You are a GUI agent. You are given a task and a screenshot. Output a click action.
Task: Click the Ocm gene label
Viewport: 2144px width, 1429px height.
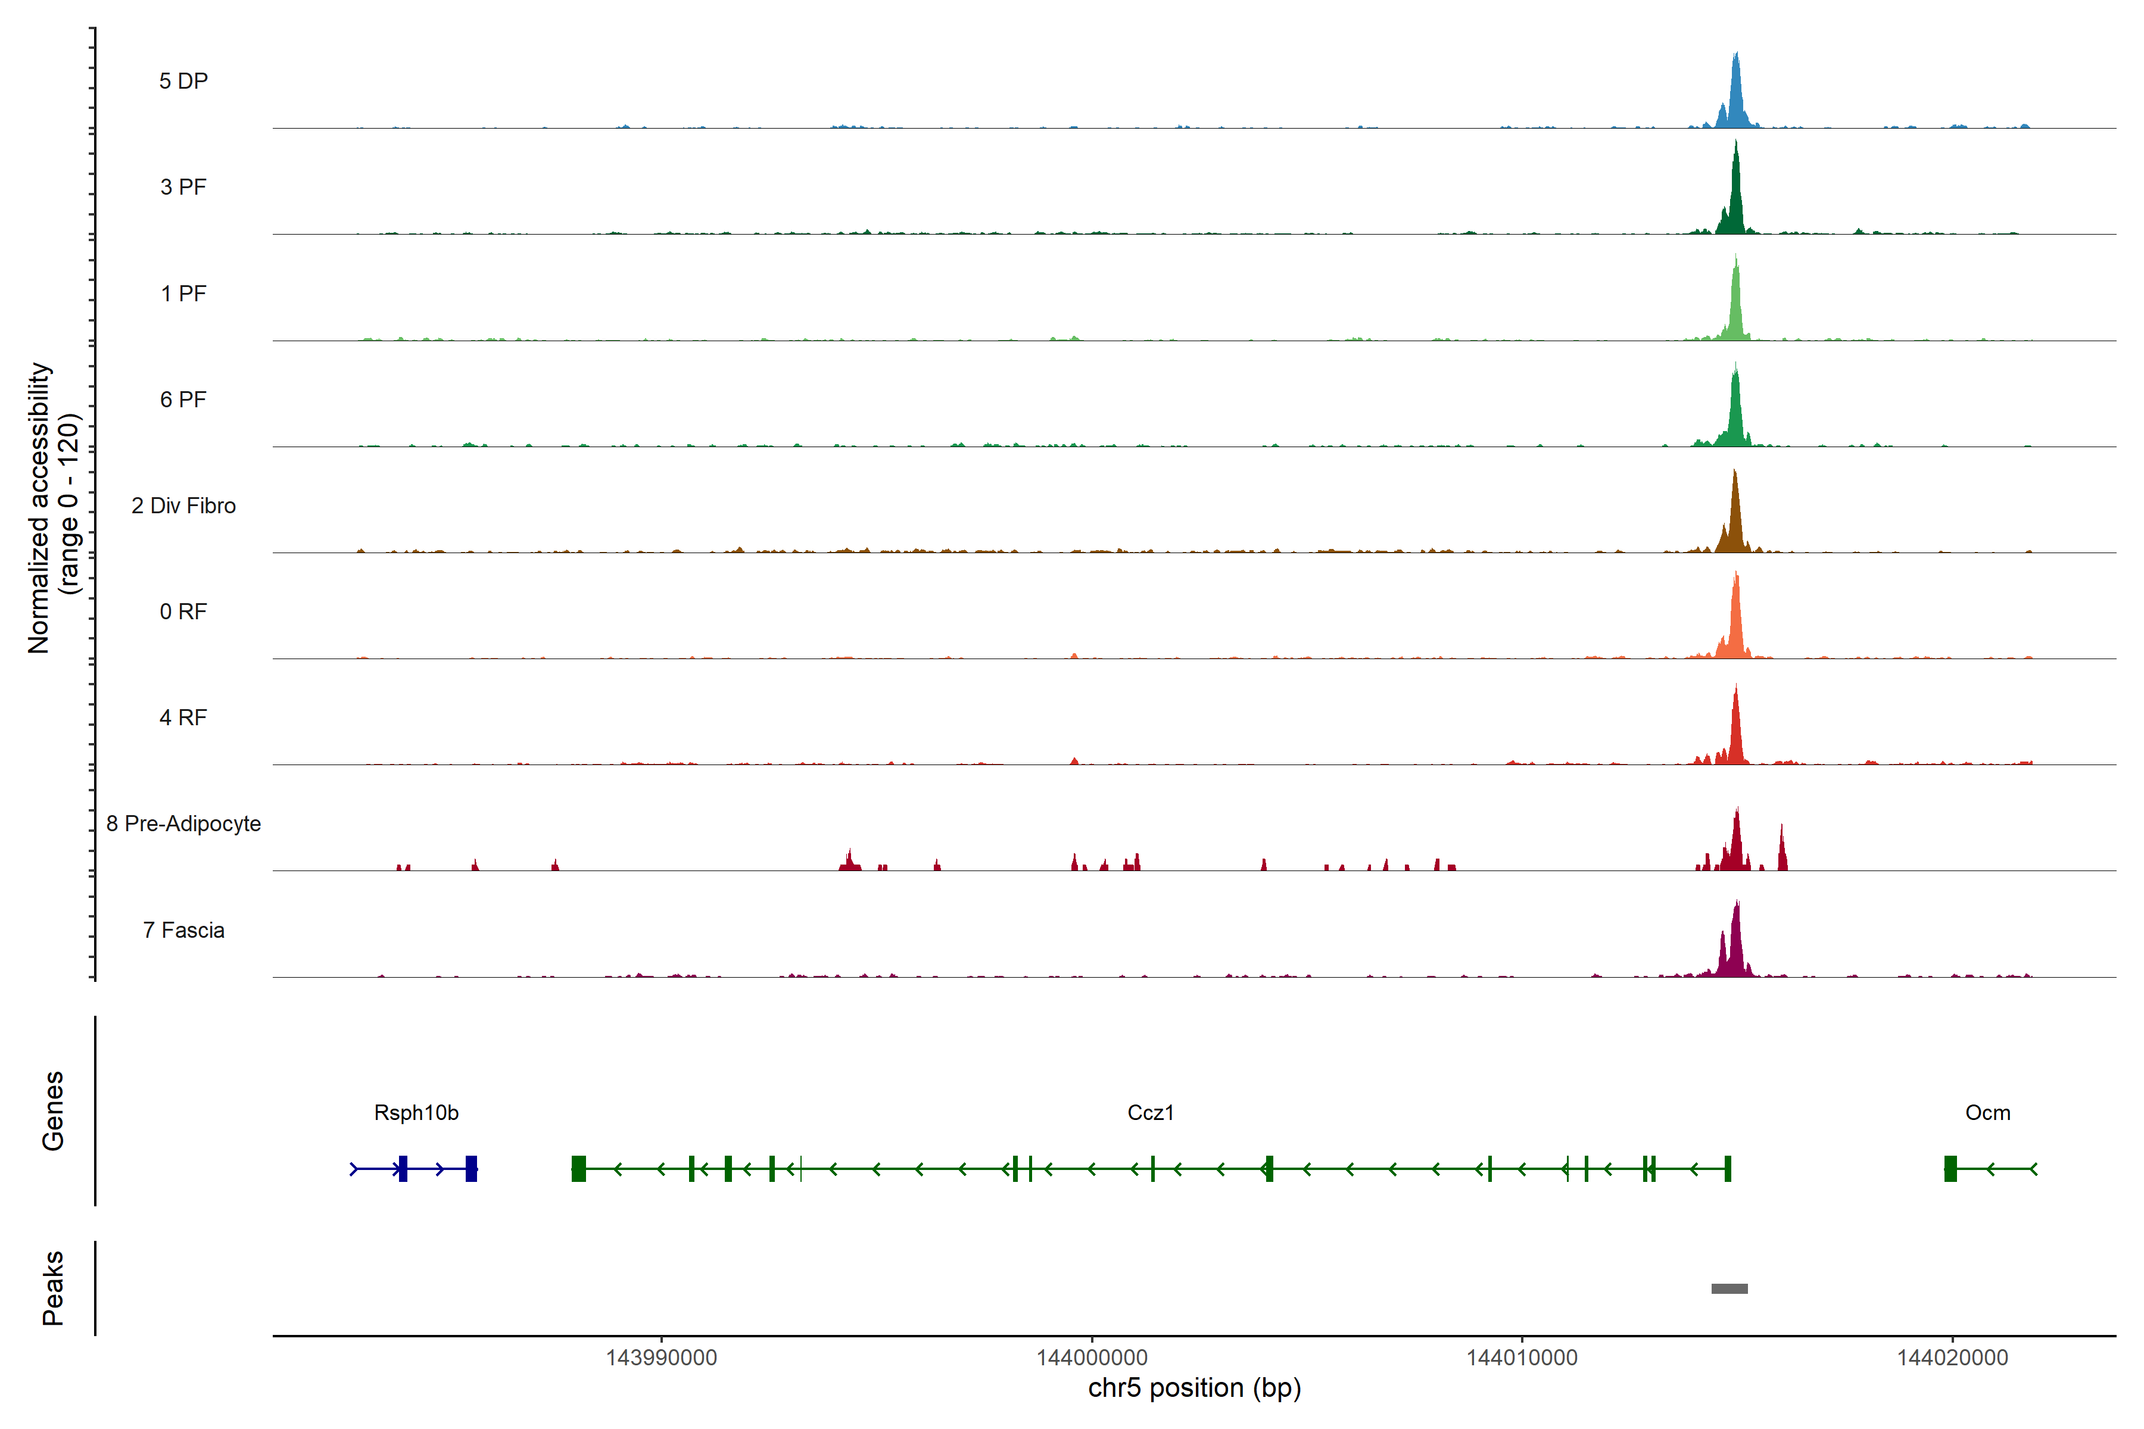(x=1987, y=1112)
